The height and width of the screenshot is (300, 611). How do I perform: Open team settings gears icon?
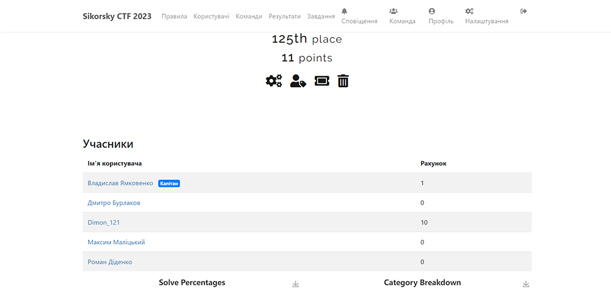(274, 80)
